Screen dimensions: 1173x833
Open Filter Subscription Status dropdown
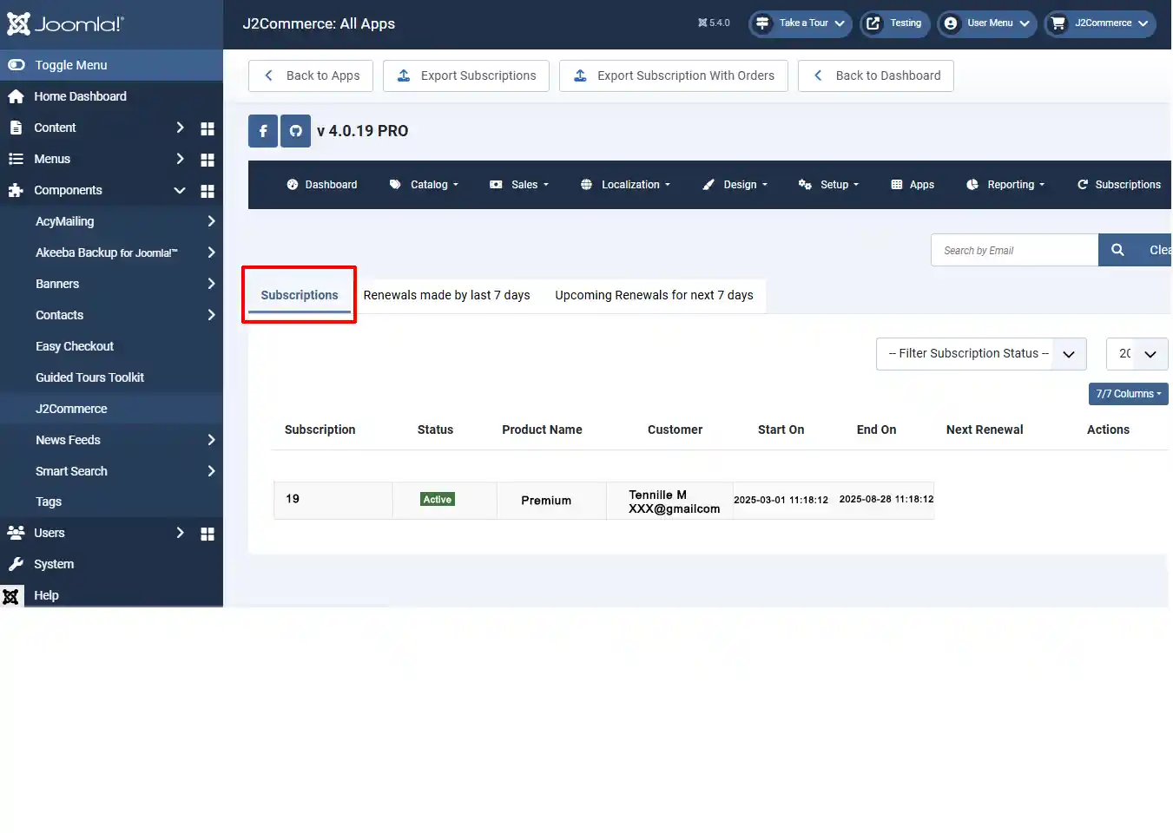coord(981,354)
